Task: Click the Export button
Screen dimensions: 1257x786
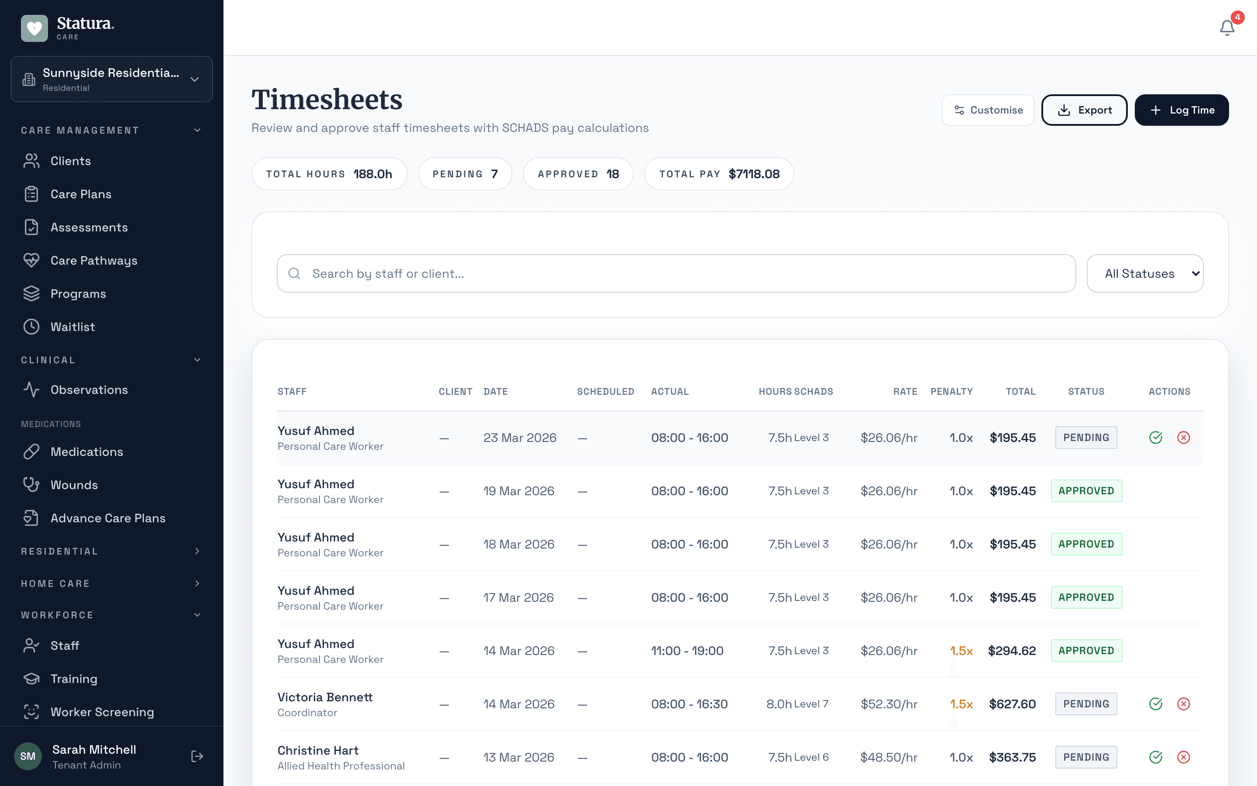Action: [1084, 110]
